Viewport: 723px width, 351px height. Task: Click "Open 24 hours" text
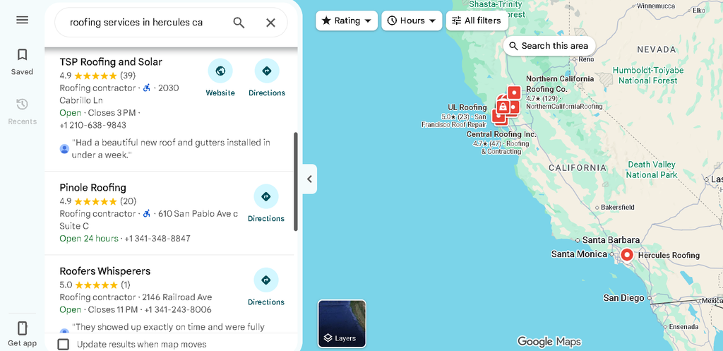click(88, 239)
